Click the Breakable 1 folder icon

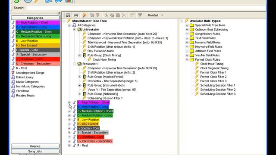pyautogui.click(x=79, y=64)
